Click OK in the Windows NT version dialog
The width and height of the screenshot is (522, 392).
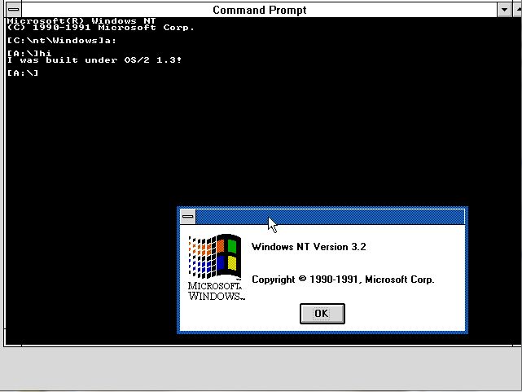tap(322, 314)
